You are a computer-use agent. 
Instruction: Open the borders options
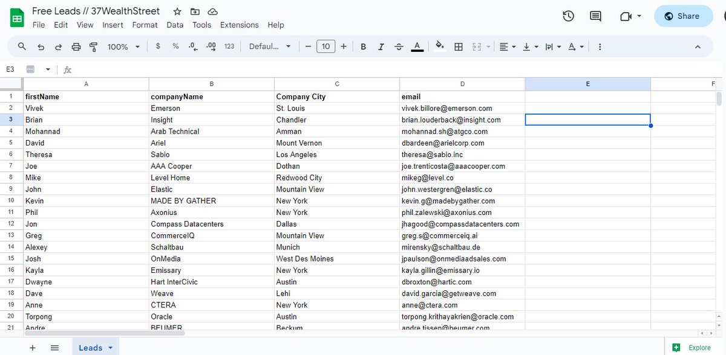[459, 46]
